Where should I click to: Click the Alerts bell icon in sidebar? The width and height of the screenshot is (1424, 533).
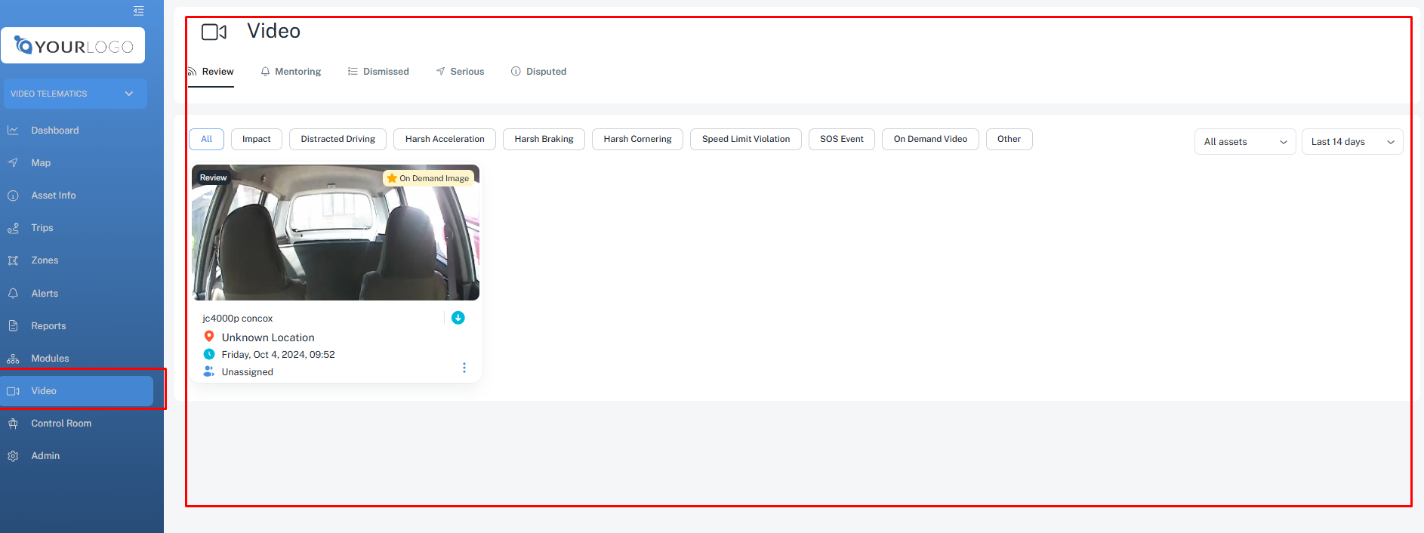click(13, 293)
